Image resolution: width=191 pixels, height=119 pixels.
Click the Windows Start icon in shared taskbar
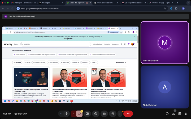[x=5, y=101]
